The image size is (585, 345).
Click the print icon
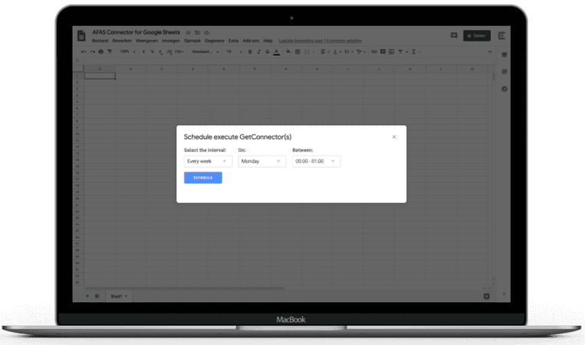coord(100,52)
